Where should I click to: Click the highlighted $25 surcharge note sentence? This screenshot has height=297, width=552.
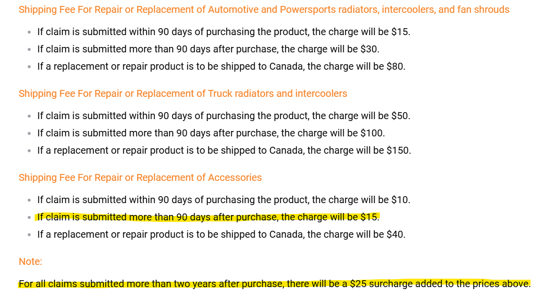(x=275, y=284)
